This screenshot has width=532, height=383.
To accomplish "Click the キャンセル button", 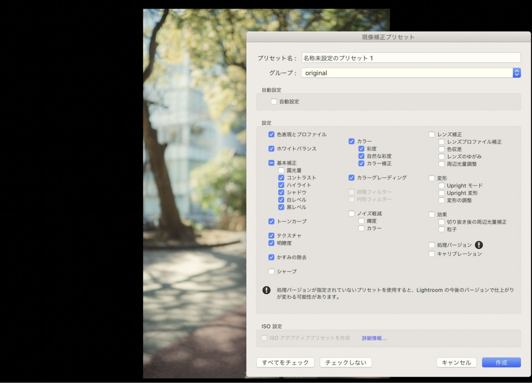I will pyautogui.click(x=457, y=362).
